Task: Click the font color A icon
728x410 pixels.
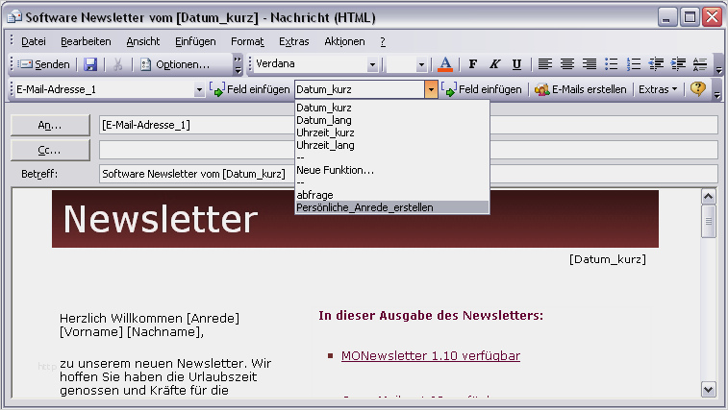Action: [444, 64]
